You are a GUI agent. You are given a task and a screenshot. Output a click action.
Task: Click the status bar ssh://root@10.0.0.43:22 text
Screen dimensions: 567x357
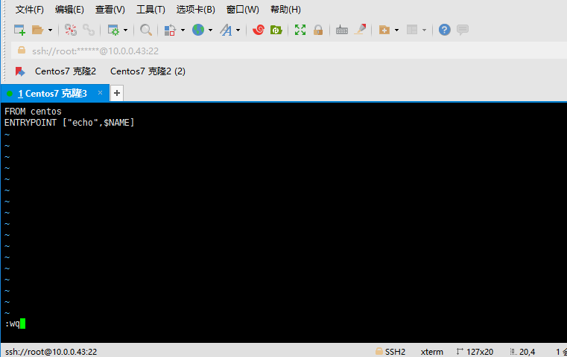pos(51,352)
